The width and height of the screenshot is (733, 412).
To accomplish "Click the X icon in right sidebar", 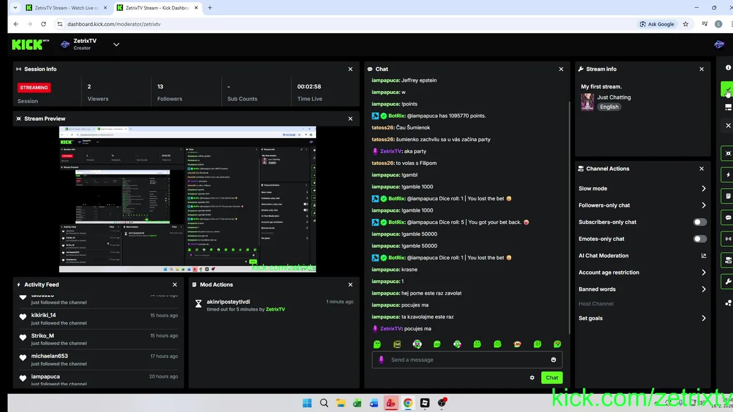I will 728,125.
